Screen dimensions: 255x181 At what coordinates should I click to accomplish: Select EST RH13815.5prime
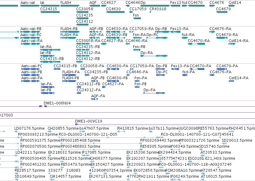point(132,128)
